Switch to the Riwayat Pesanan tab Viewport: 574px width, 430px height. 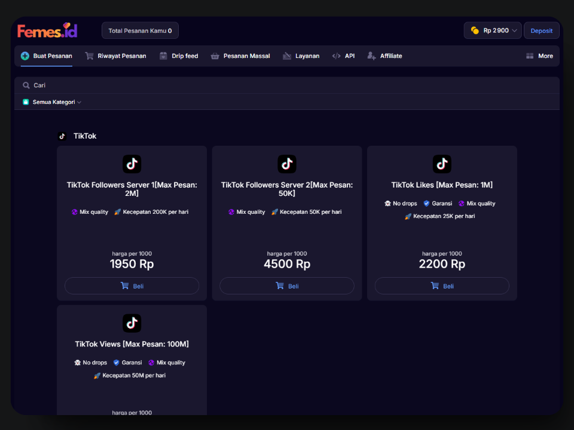click(x=115, y=56)
